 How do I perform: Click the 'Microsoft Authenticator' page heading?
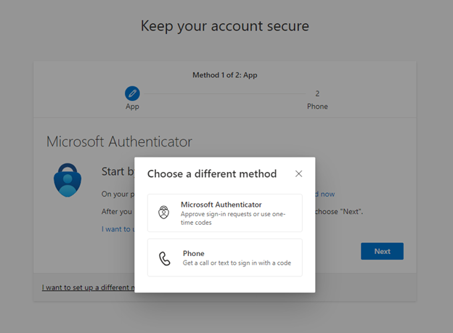click(x=119, y=141)
